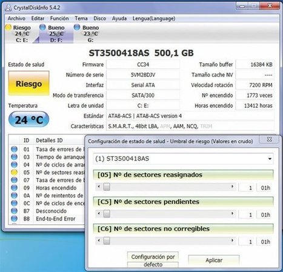Viewport: 283px width, 272px height.
Task: Click blue status icon of attribute B7
Action: 14,211
